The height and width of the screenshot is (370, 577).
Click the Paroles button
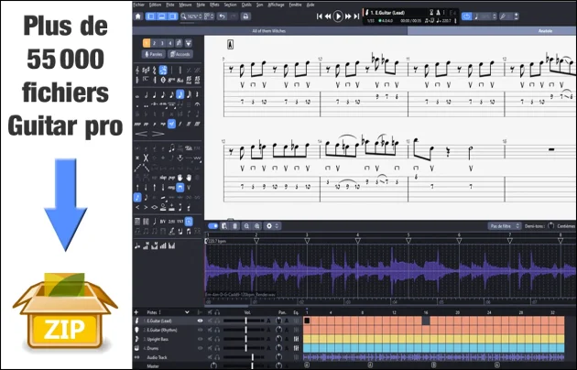point(154,54)
